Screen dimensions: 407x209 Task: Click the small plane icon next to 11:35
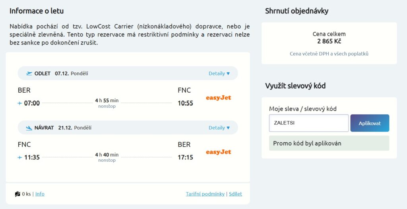(20, 157)
